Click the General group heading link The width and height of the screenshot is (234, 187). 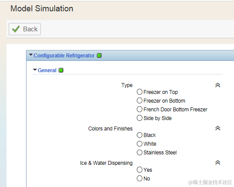pos(47,70)
